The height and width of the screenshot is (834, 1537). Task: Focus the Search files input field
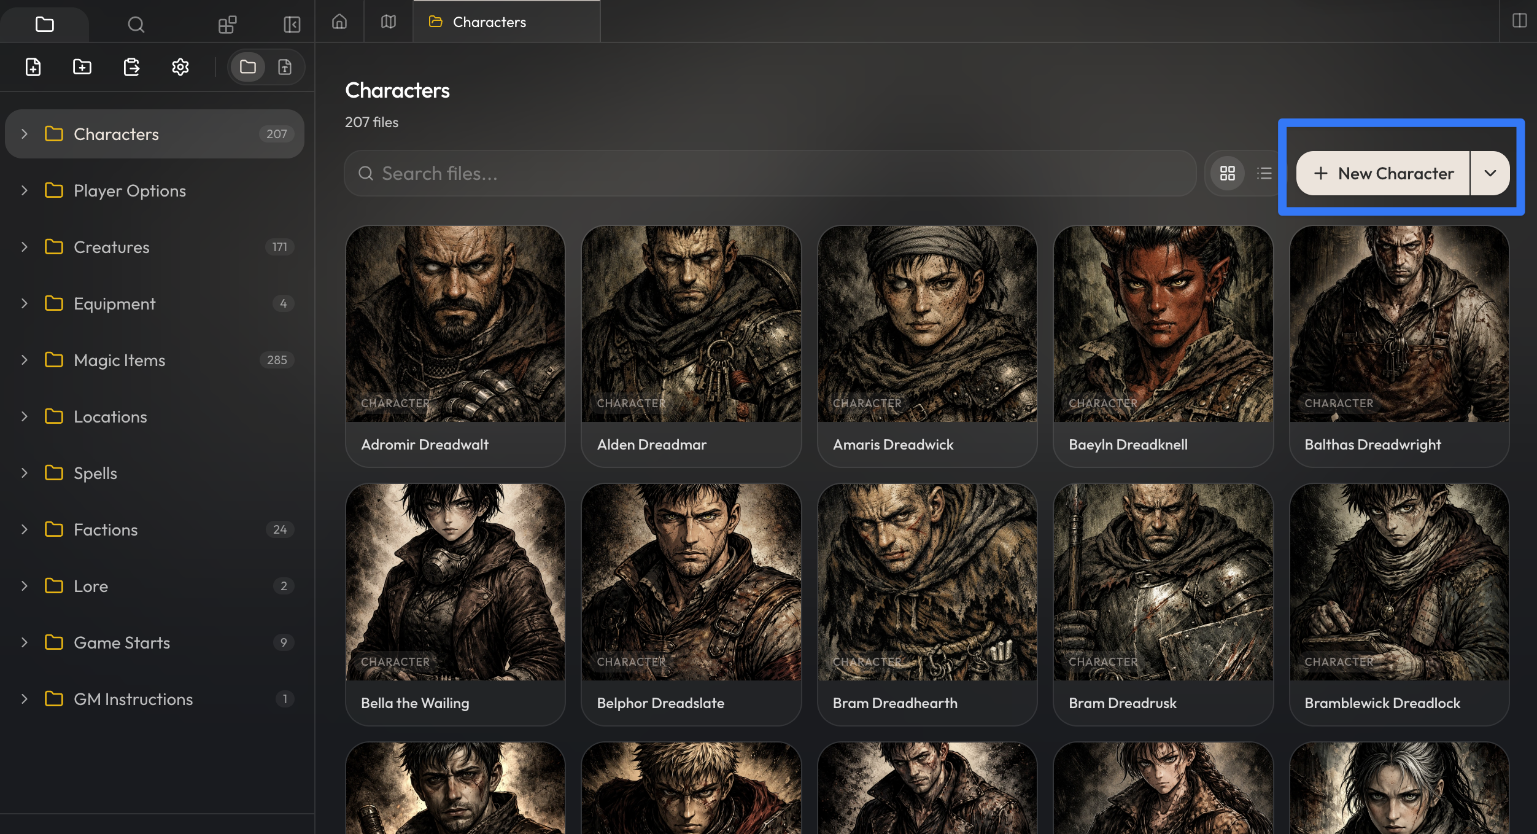tap(770, 173)
